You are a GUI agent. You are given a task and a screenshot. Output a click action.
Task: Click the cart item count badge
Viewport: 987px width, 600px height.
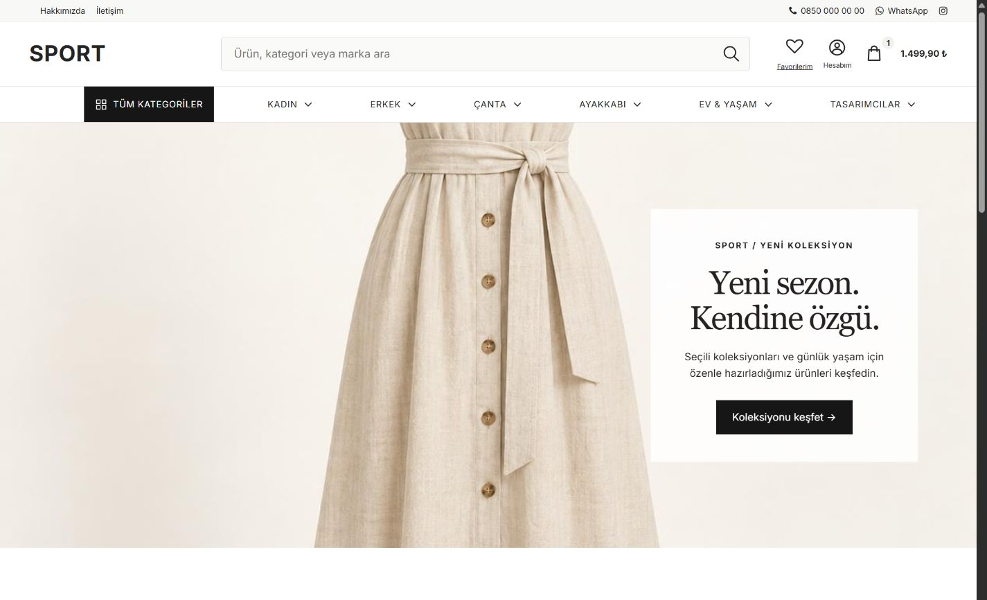[x=889, y=43]
